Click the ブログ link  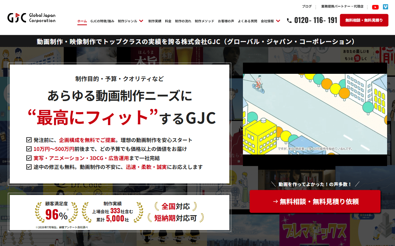(x=307, y=7)
